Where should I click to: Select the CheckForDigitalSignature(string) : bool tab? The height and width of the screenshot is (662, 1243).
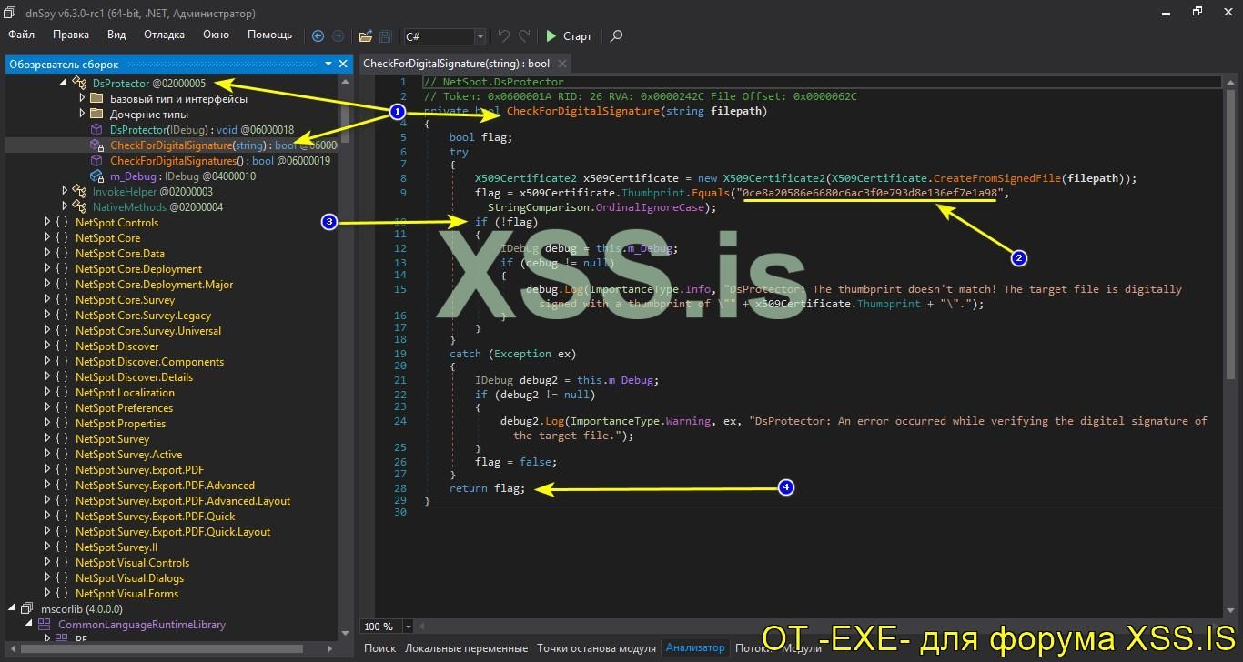[456, 64]
